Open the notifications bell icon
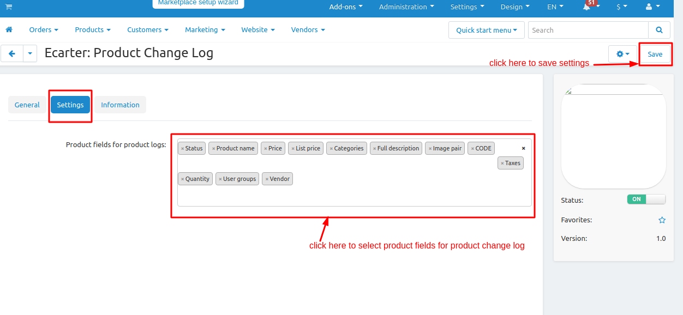 [x=587, y=7]
